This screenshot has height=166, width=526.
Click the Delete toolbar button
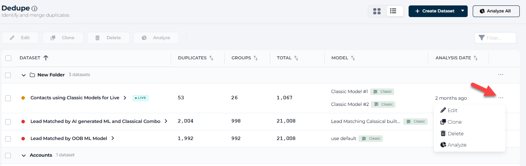tap(108, 38)
